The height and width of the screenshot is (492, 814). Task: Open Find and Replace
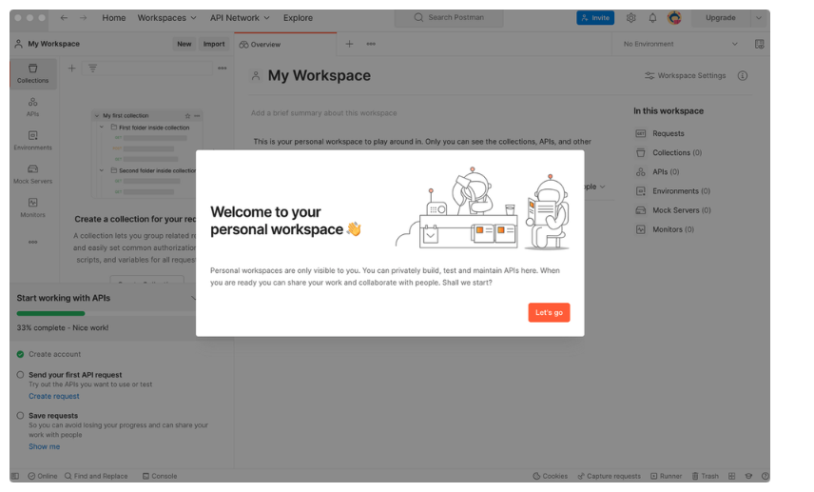pos(96,476)
